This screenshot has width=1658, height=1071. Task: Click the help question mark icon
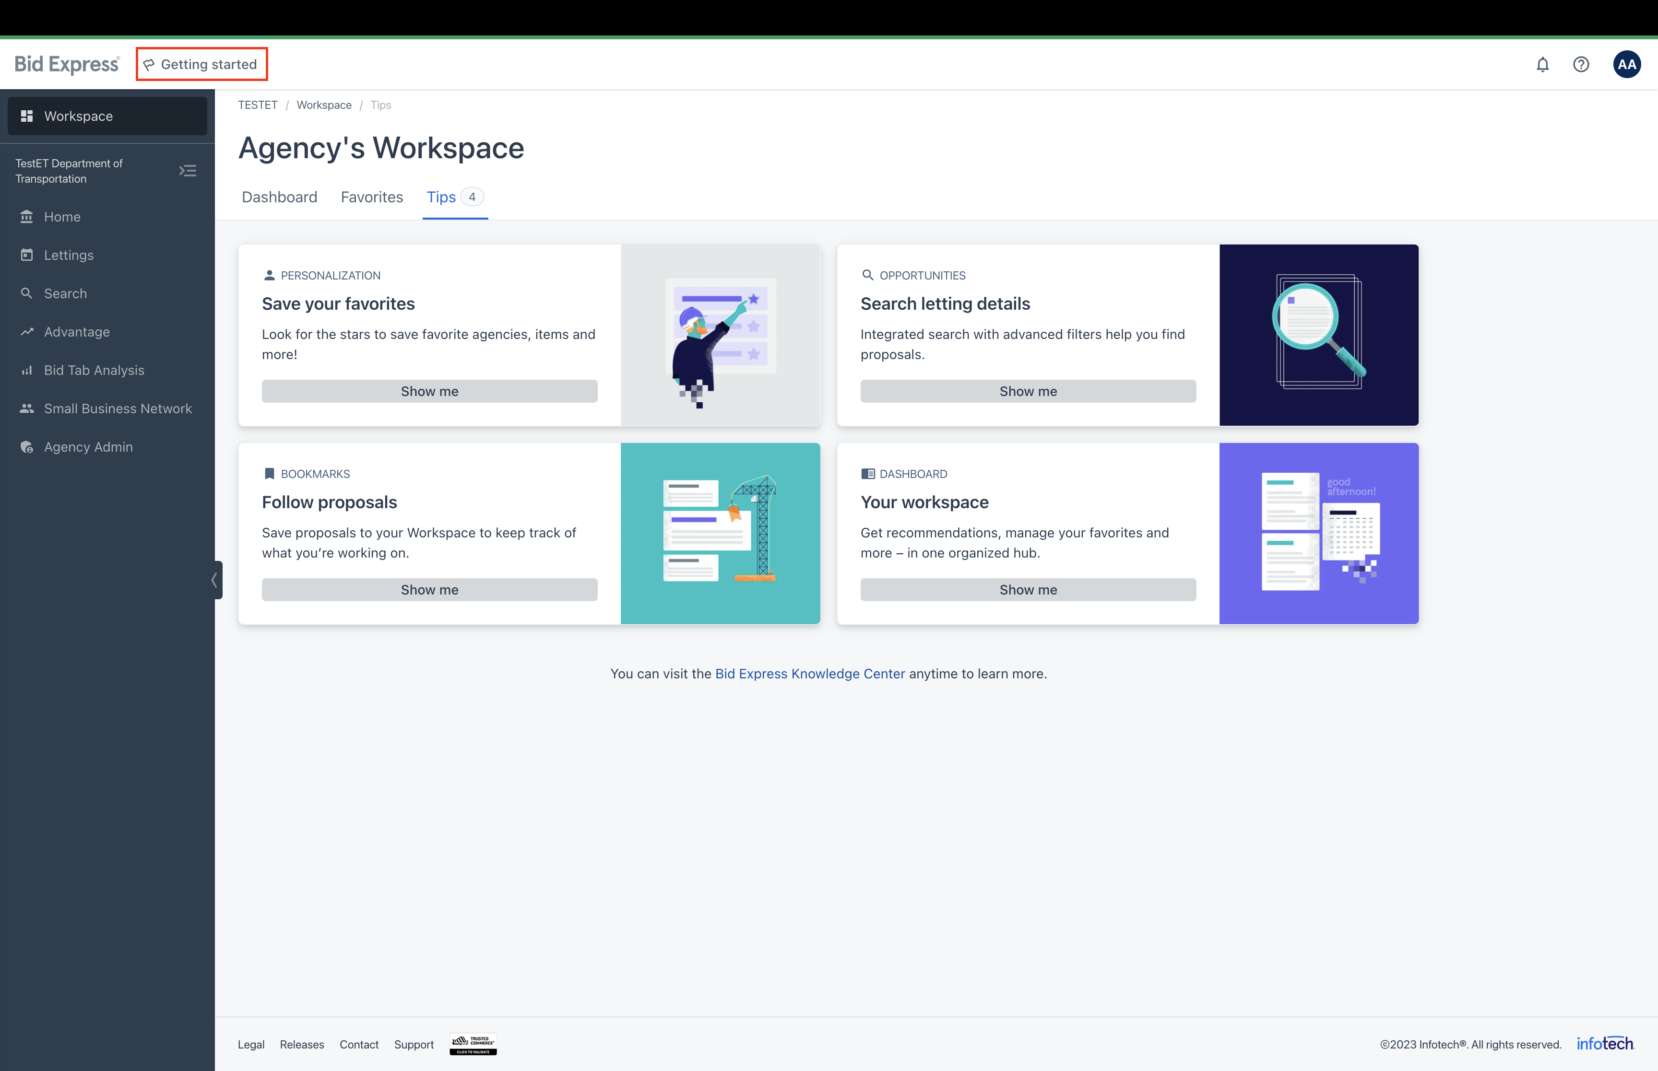[x=1581, y=65]
